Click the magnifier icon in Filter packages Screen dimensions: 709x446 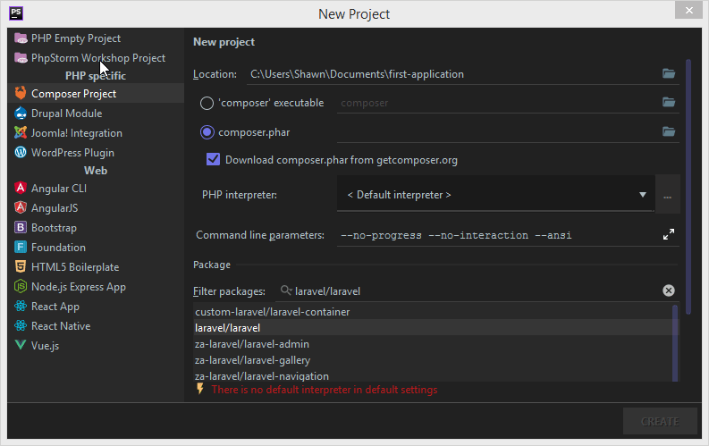tap(286, 290)
